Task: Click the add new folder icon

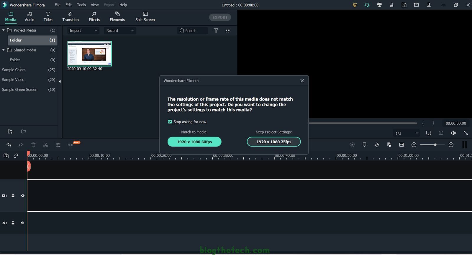Action: (x=10, y=131)
